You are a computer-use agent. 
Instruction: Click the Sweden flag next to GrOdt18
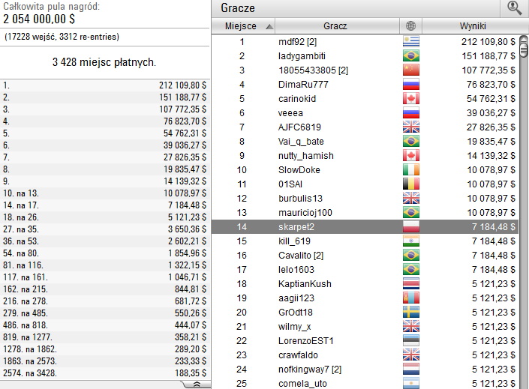(411, 312)
